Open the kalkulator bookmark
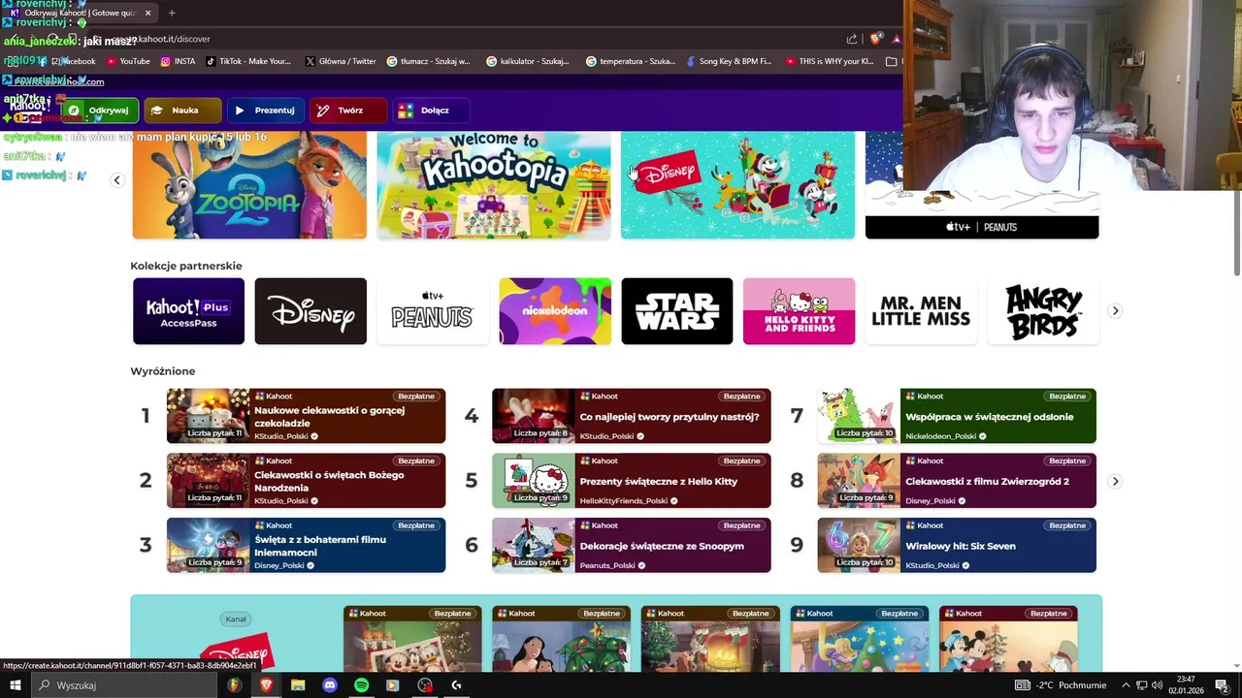 coord(528,61)
